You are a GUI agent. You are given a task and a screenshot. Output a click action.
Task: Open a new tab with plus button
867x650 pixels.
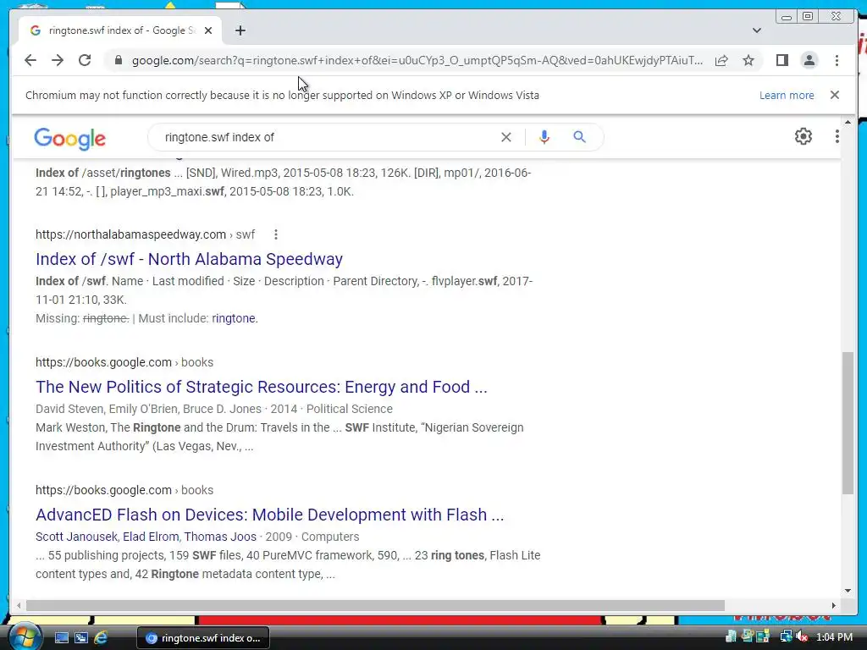(x=240, y=30)
